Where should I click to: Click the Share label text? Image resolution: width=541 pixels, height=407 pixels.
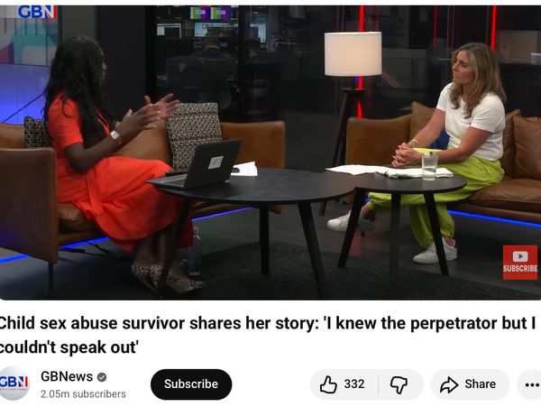click(x=480, y=384)
